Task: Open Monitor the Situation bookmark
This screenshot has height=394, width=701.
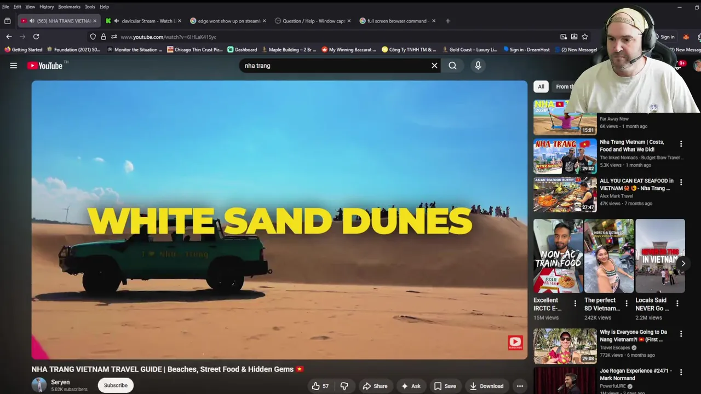Action: coord(134,50)
